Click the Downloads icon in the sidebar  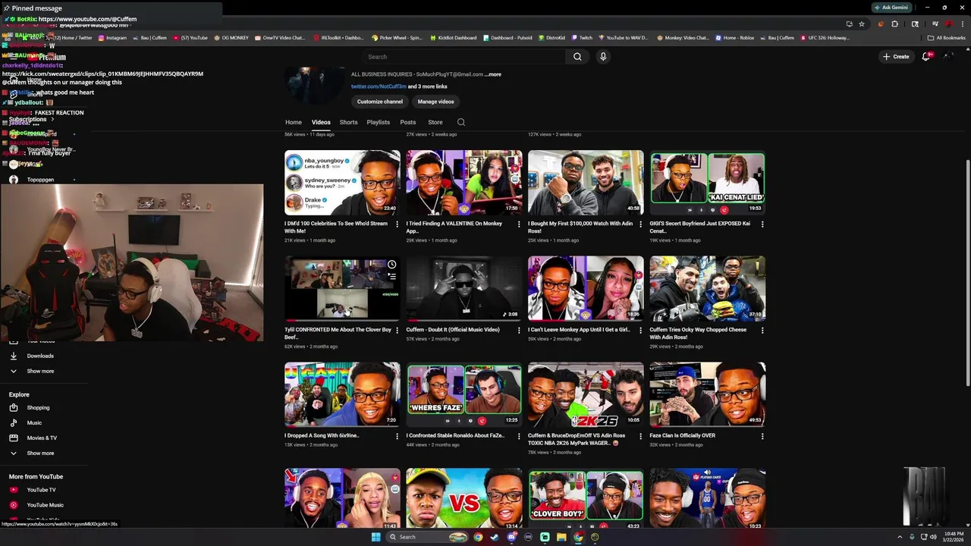14,356
